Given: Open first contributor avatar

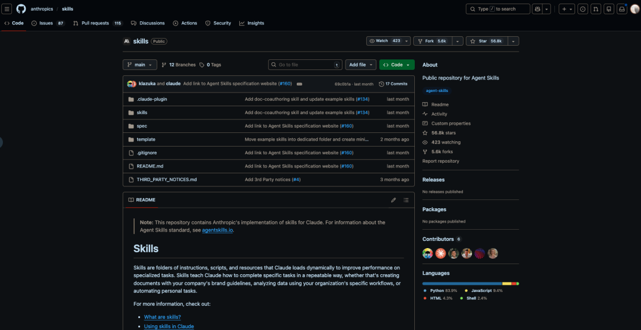Looking at the screenshot, I should 427,253.
